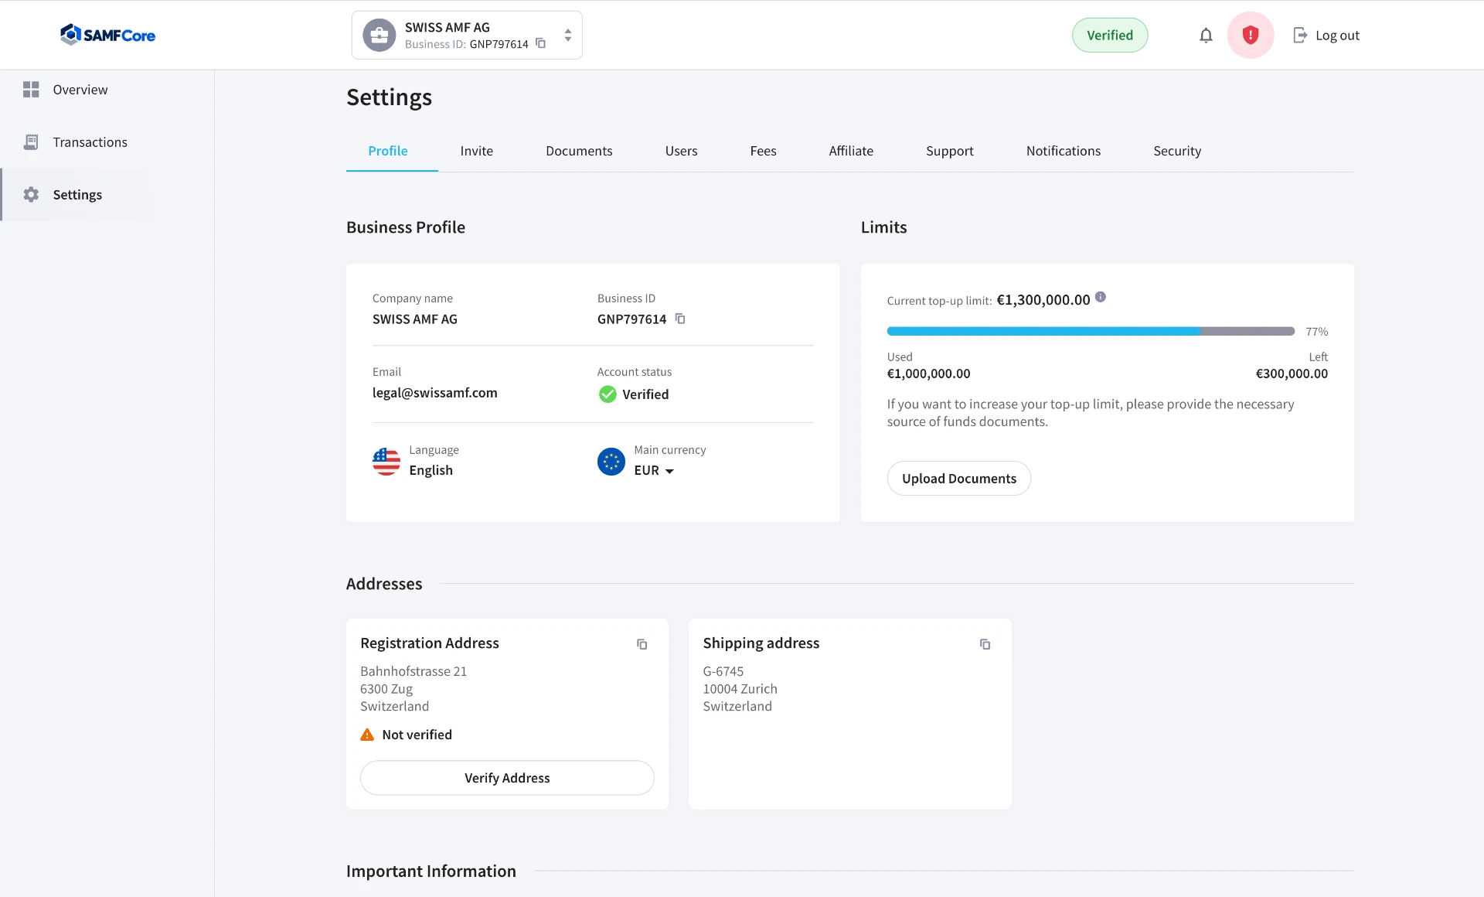Viewport: 1484px width, 897px height.
Task: Open the Users tab
Action: click(681, 151)
